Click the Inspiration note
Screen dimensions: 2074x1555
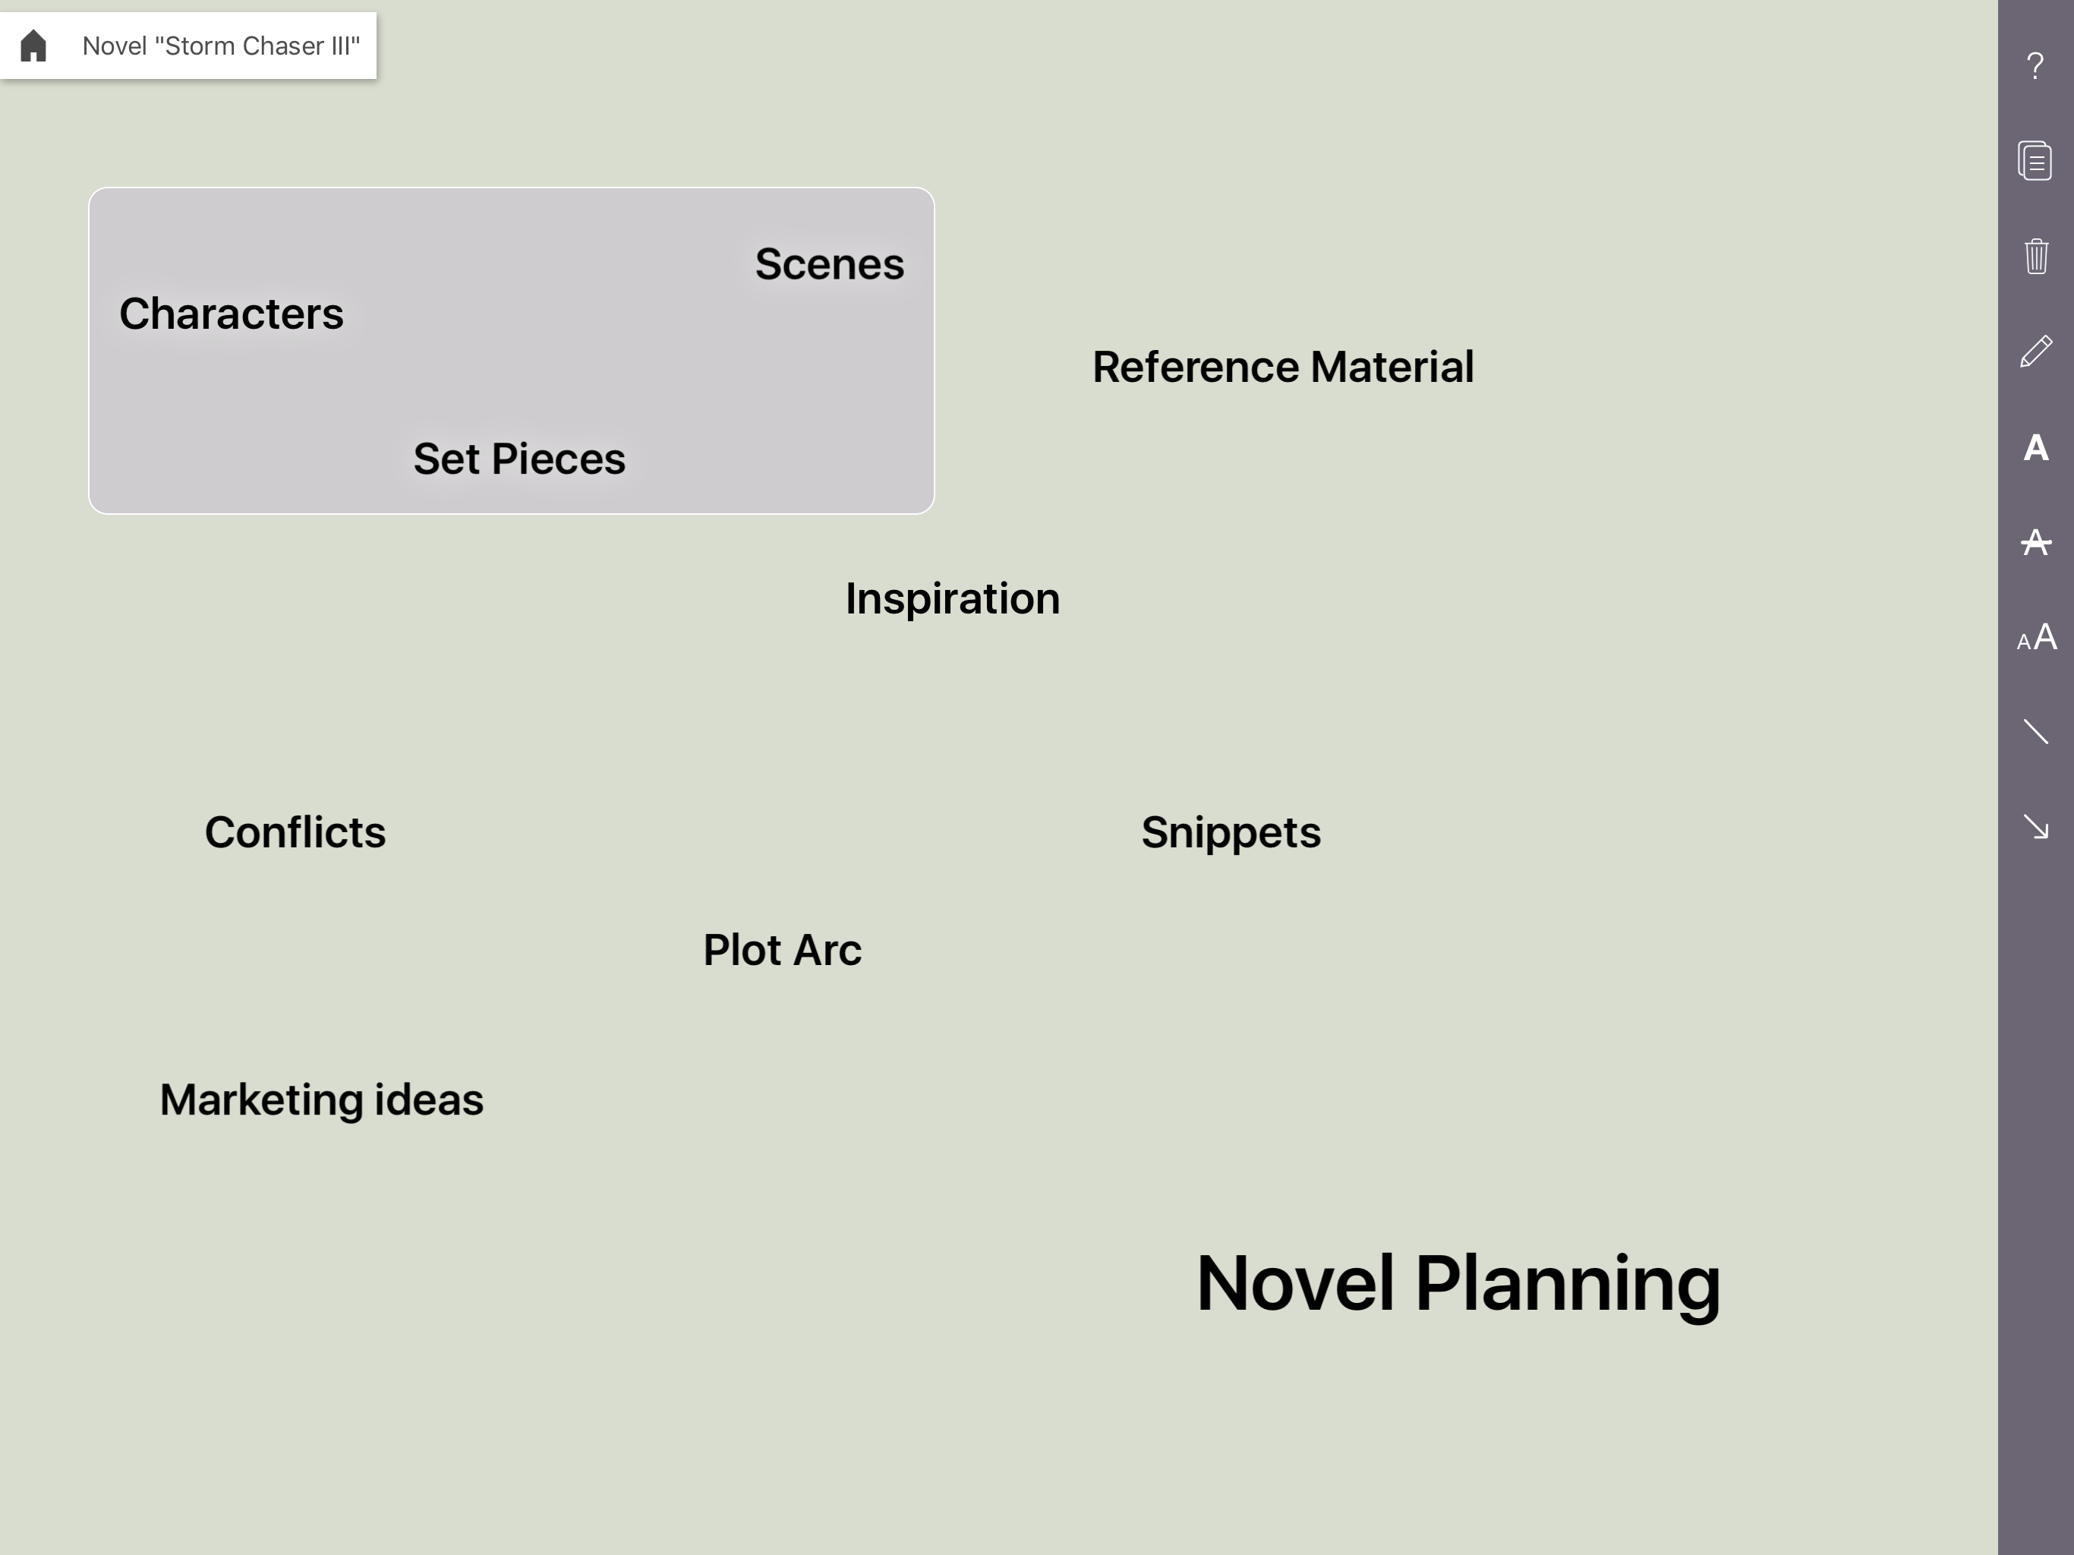[x=953, y=598]
